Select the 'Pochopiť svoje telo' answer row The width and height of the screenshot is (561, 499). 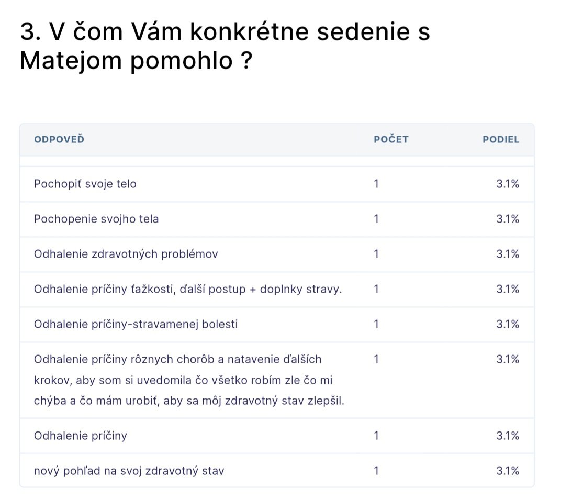(x=85, y=184)
